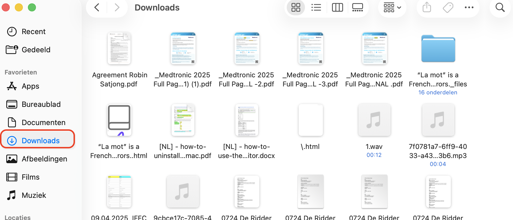Go forward with the right chevron
The height and width of the screenshot is (220, 513).
click(x=117, y=7)
